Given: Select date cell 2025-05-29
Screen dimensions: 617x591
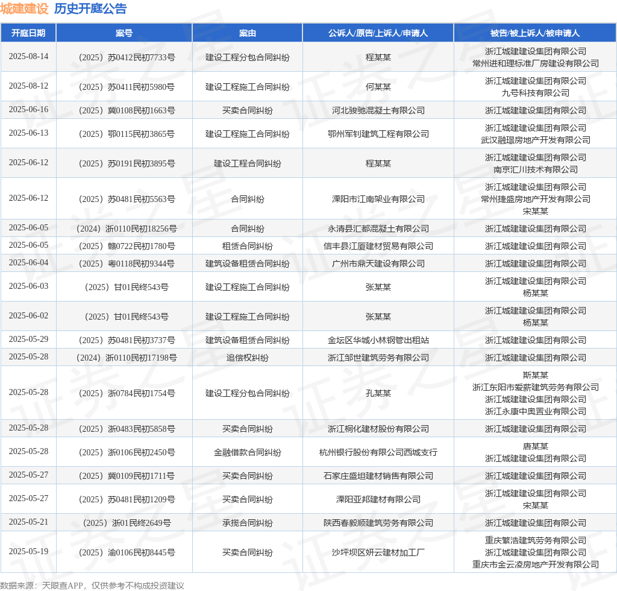Looking at the screenshot, I should click(x=28, y=340).
